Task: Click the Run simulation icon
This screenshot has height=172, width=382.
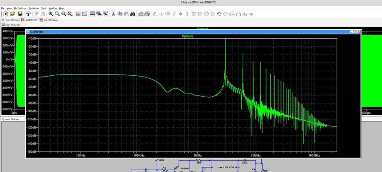Action: (6, 14)
